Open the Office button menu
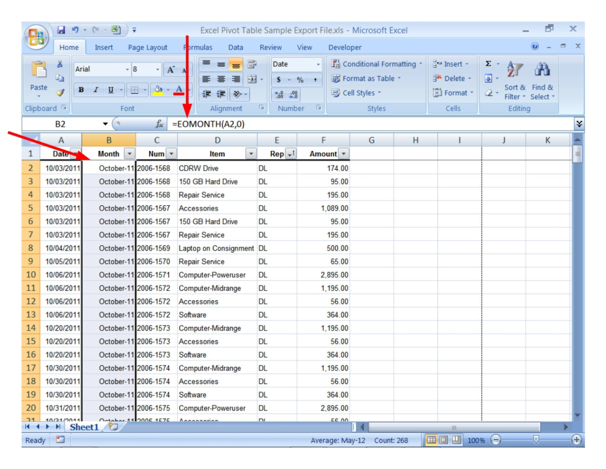 (x=36, y=37)
